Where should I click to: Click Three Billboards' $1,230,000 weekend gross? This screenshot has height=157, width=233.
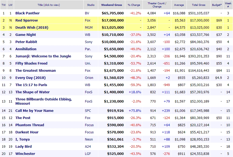[114, 101]
